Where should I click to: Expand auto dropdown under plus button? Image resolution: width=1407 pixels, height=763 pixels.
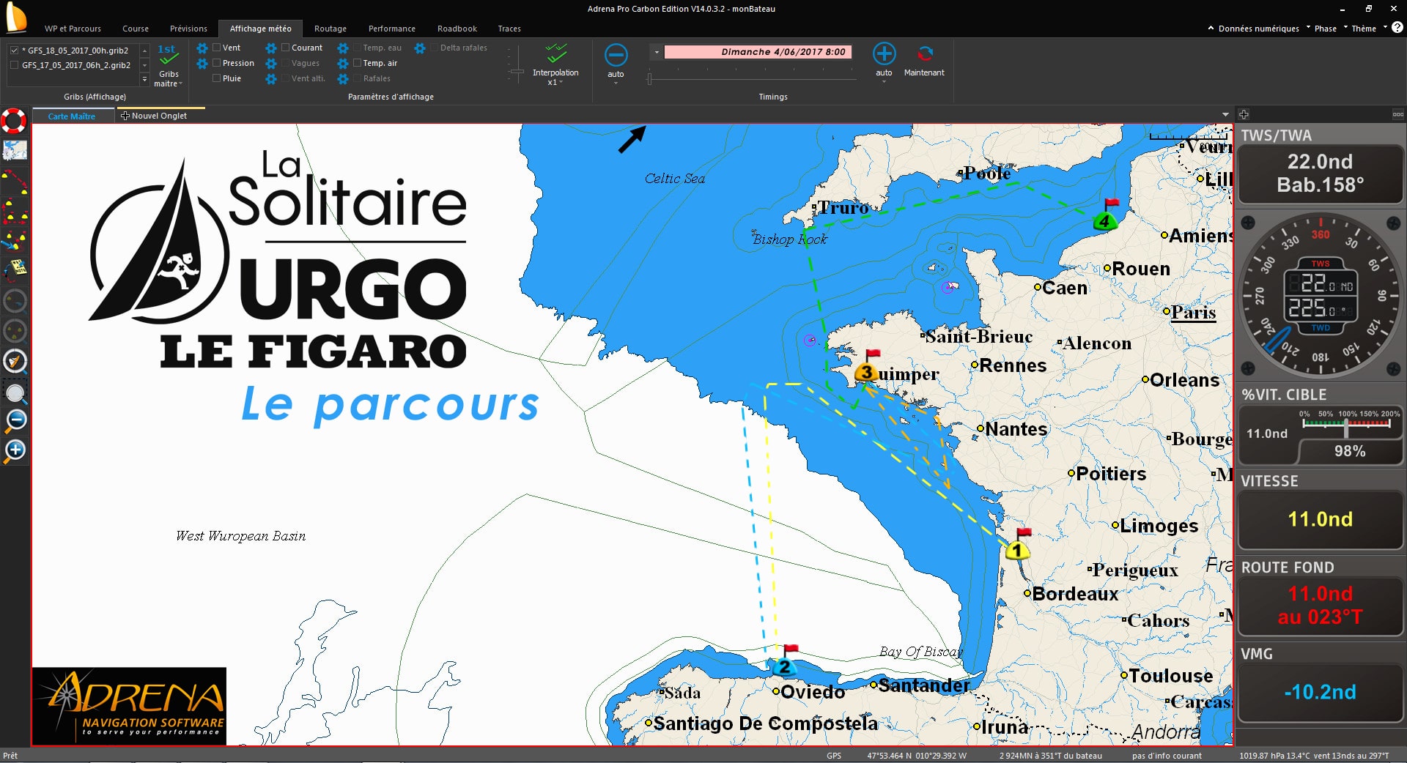pos(884,82)
